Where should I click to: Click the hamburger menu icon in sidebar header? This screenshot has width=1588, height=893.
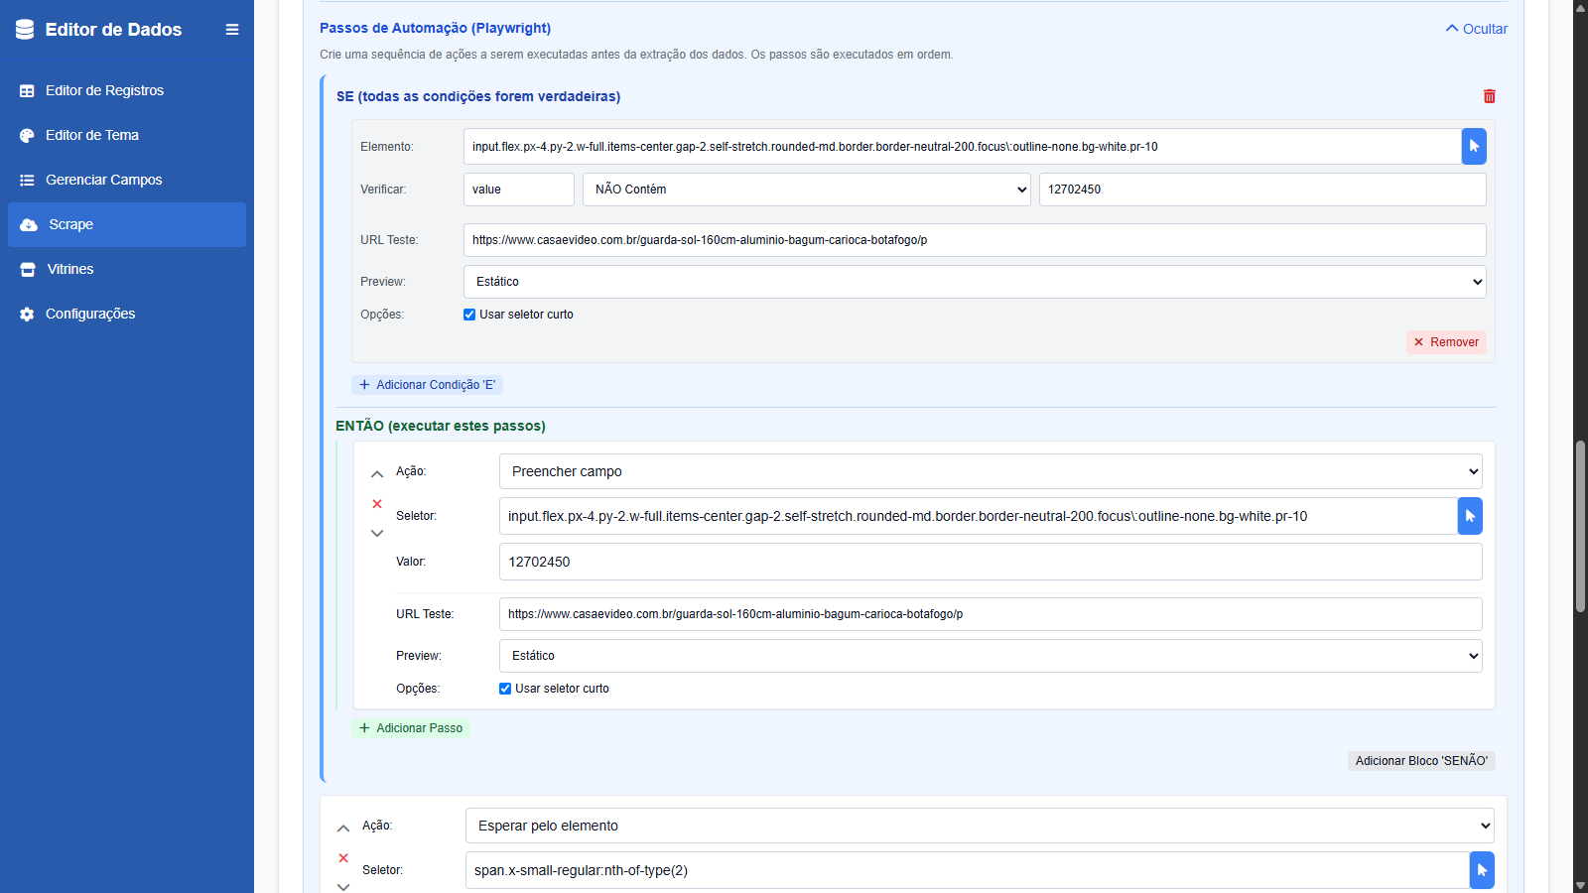coord(232,30)
